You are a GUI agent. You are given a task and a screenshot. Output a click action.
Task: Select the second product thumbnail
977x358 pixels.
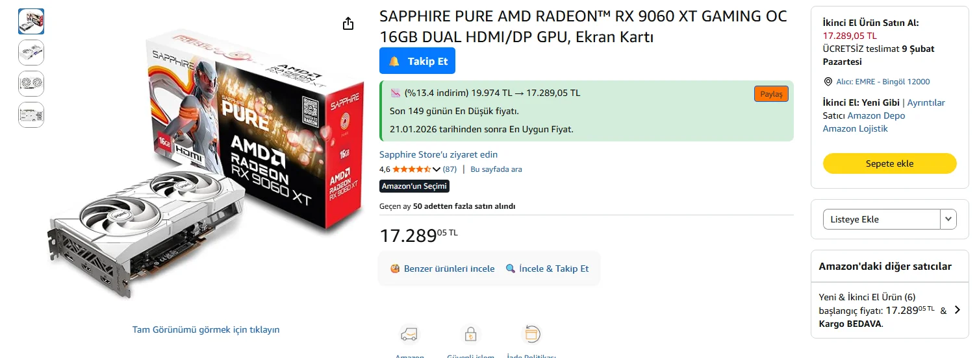pyautogui.click(x=31, y=53)
